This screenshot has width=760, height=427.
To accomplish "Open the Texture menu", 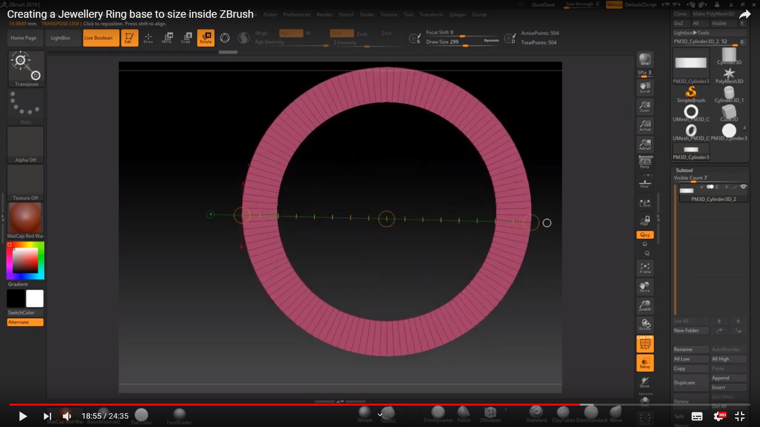I will click(x=389, y=15).
